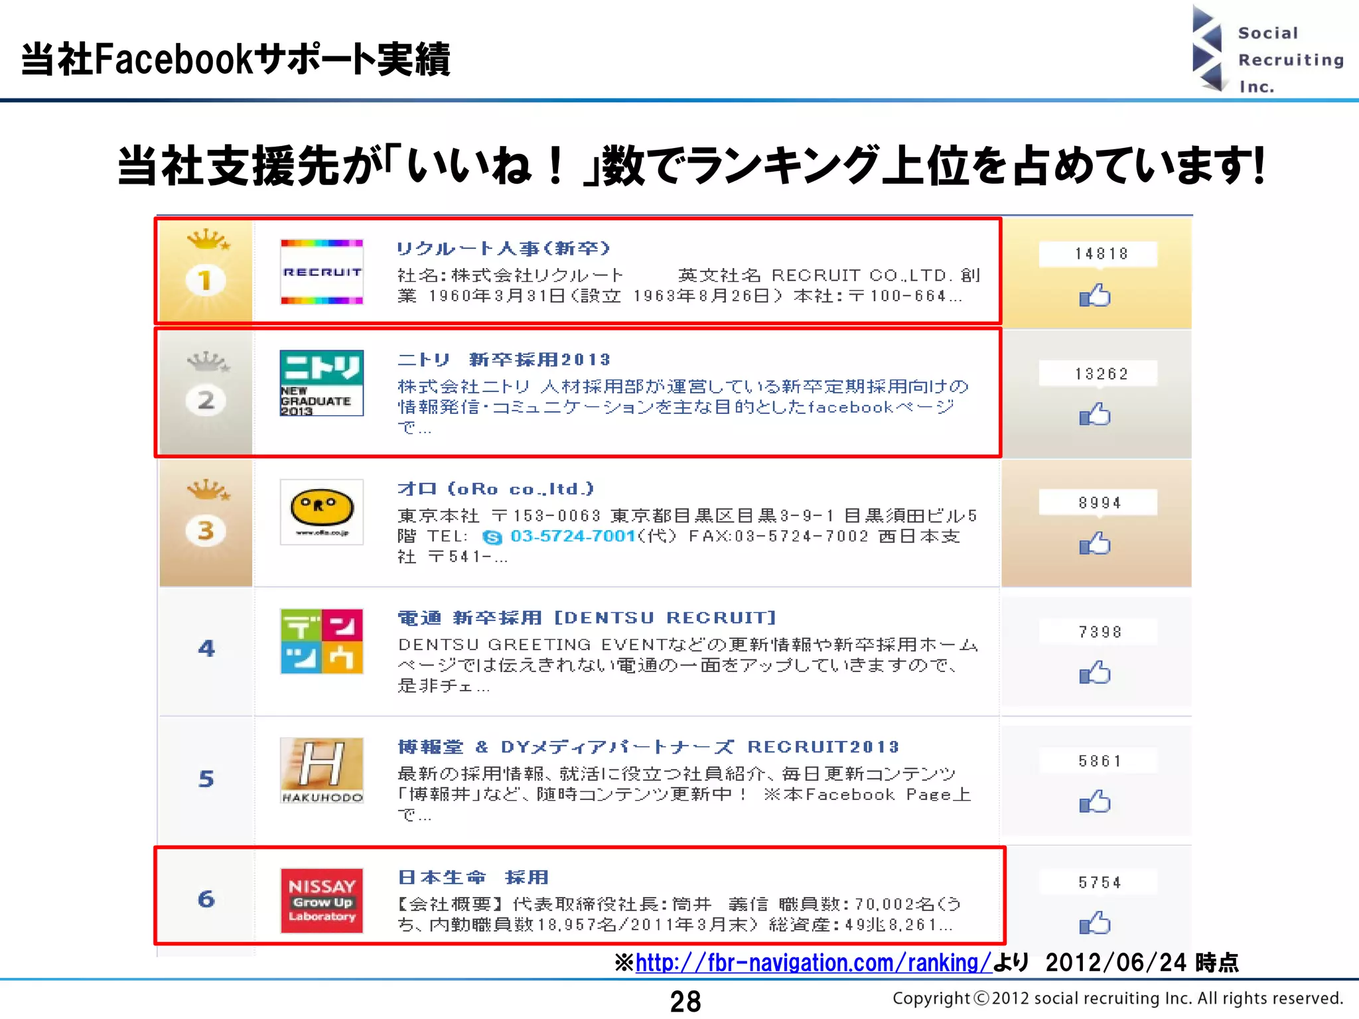Click the rank number 6

click(x=206, y=899)
